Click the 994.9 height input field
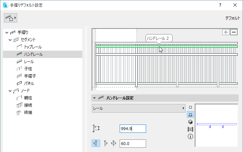Screen dimensions: 243x152 [133, 129]
